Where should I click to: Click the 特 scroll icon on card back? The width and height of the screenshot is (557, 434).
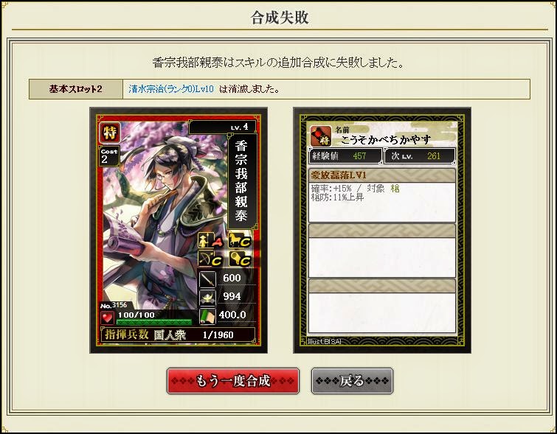coord(321,136)
